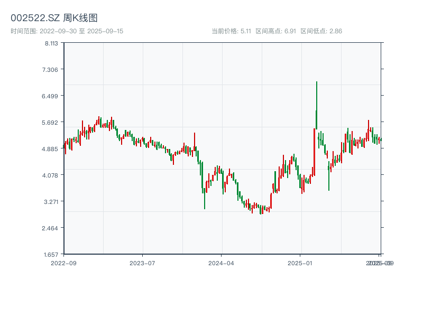This screenshot has width=423, height=317.
Task: Click the 区间高点 6.91 label
Action: point(275,31)
